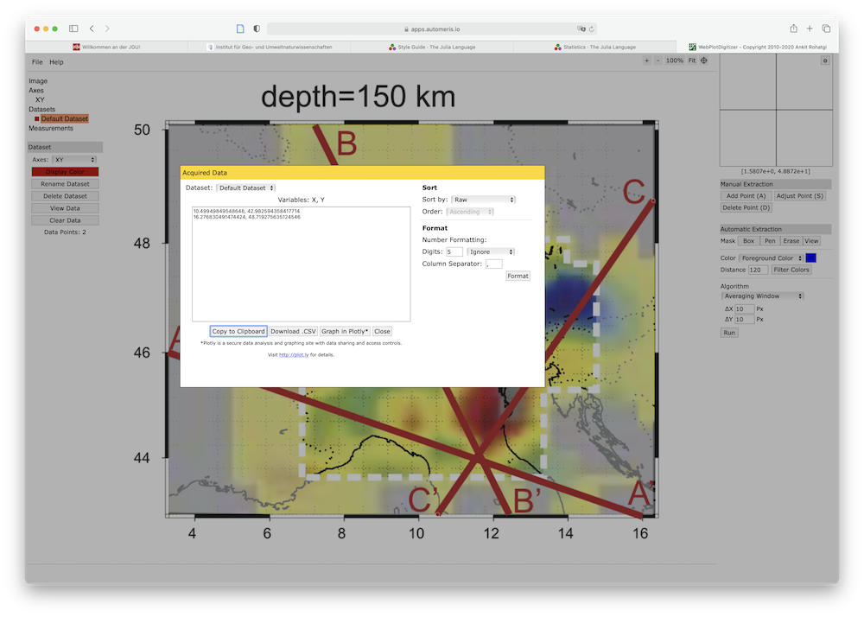This screenshot has width=864, height=617.
Task: Open the File menu
Action: click(37, 62)
